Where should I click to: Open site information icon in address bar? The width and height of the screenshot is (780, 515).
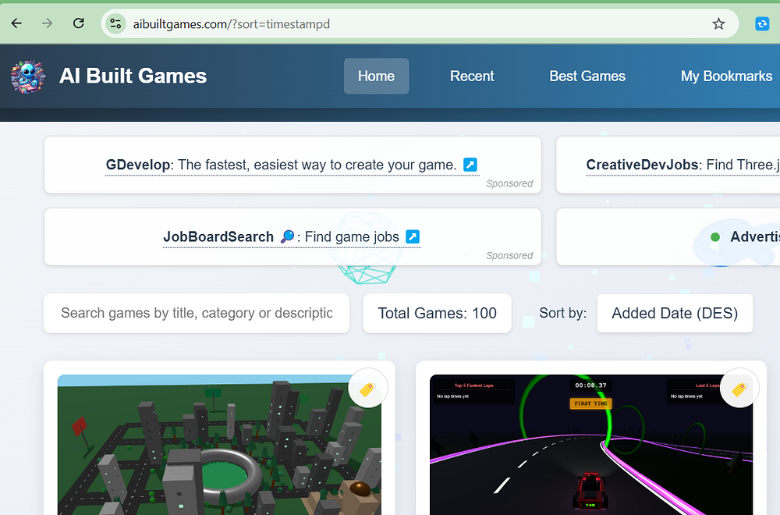click(115, 23)
